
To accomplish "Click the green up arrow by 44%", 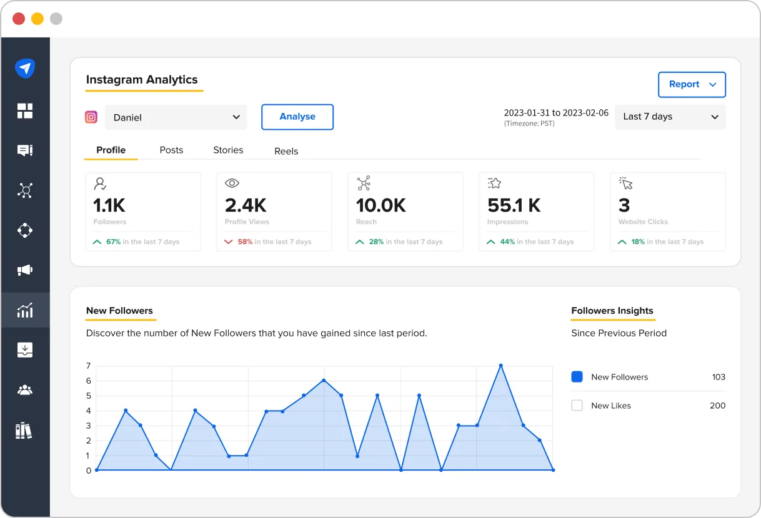I will [x=491, y=242].
